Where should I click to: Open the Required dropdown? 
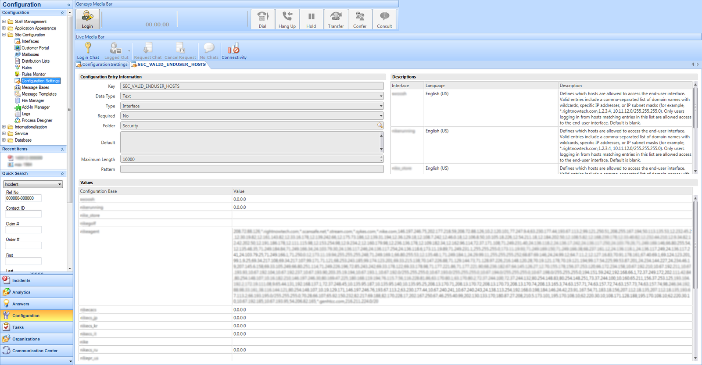381,116
